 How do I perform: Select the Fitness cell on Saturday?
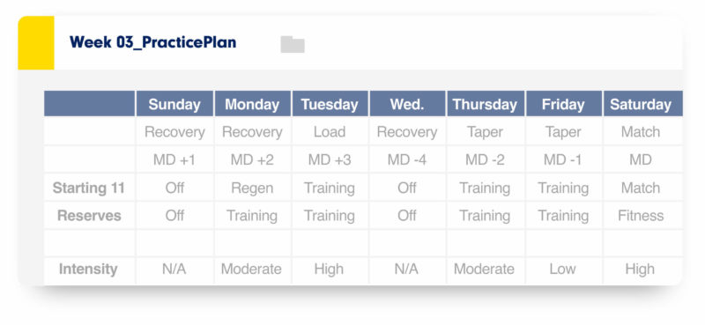[x=641, y=215]
